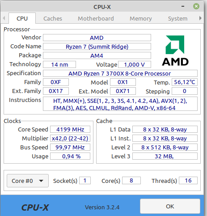
Task: Click the Code Name field
Action: 97,47
